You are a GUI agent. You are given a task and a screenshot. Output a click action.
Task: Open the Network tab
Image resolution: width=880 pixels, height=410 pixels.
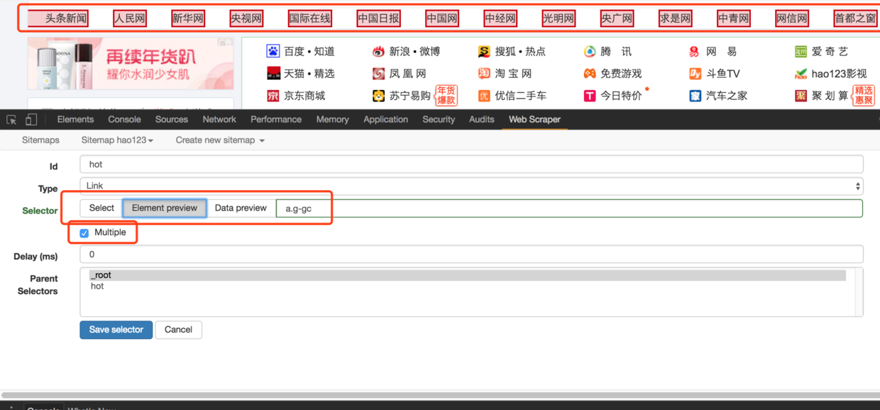coord(219,119)
